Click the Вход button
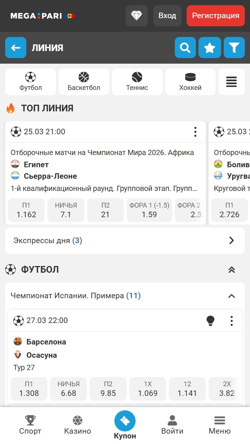This screenshot has height=444, width=250. click(167, 16)
